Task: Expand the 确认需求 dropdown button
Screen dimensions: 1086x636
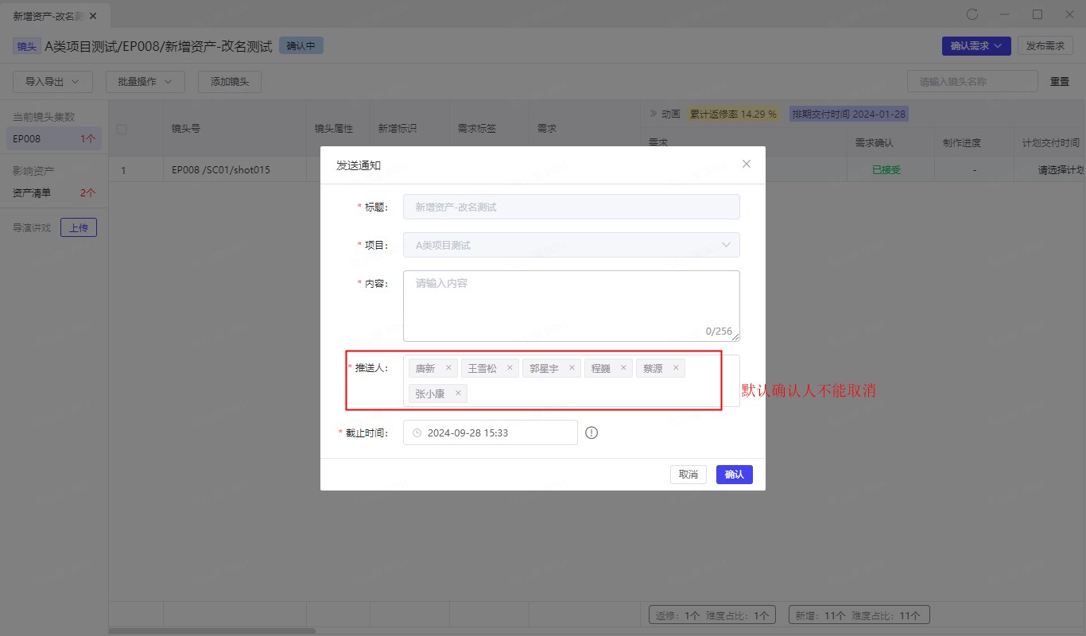Action: coord(976,46)
